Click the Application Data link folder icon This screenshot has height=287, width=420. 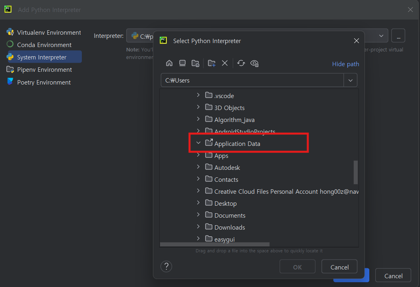pos(209,143)
